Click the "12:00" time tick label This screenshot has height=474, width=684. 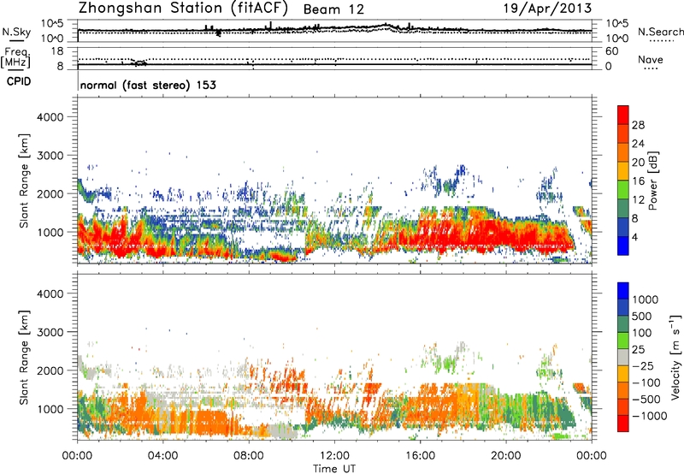[334, 456]
